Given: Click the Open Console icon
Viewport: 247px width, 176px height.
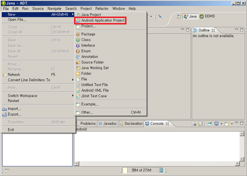Looking at the screenshot, I should pos(227,124).
